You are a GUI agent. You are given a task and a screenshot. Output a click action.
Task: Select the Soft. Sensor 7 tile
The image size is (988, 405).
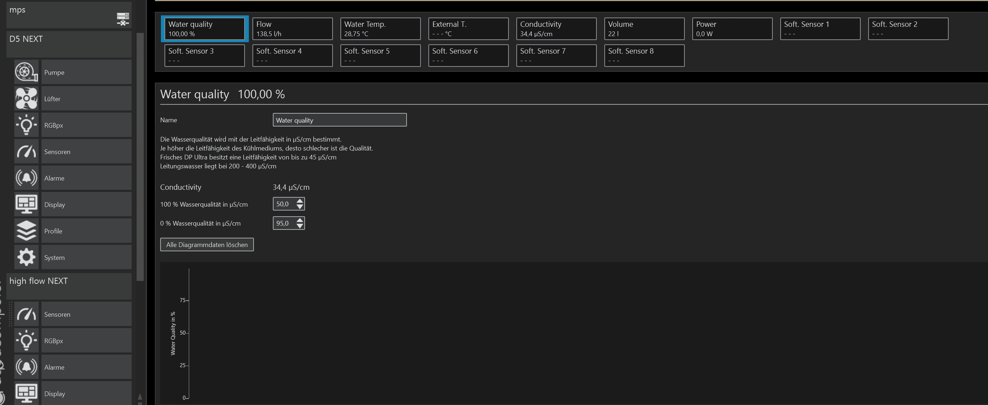(x=556, y=56)
